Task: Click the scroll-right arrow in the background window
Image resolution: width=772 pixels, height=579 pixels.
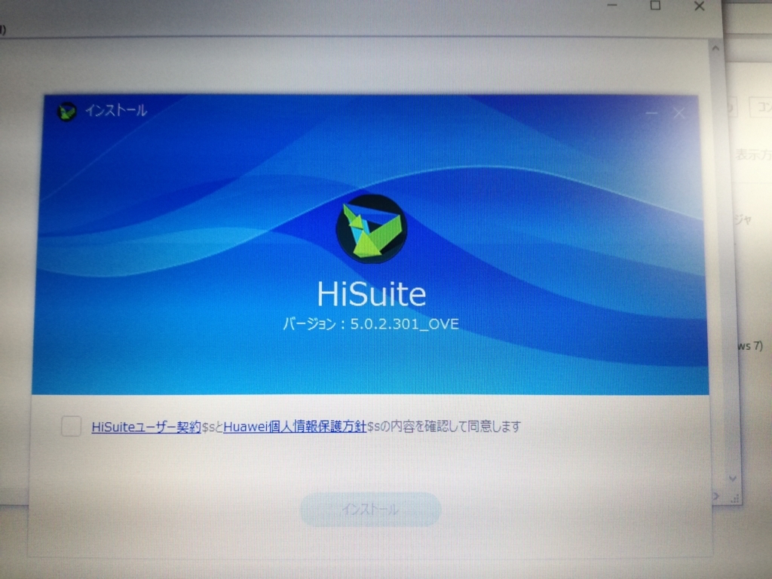Action: (x=716, y=497)
